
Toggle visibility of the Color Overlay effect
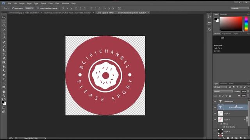coord(224,127)
